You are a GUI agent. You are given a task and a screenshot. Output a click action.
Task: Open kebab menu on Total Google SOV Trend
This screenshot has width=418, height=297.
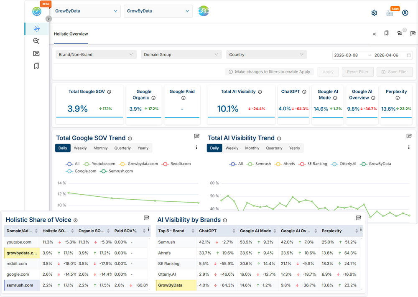(x=197, y=147)
